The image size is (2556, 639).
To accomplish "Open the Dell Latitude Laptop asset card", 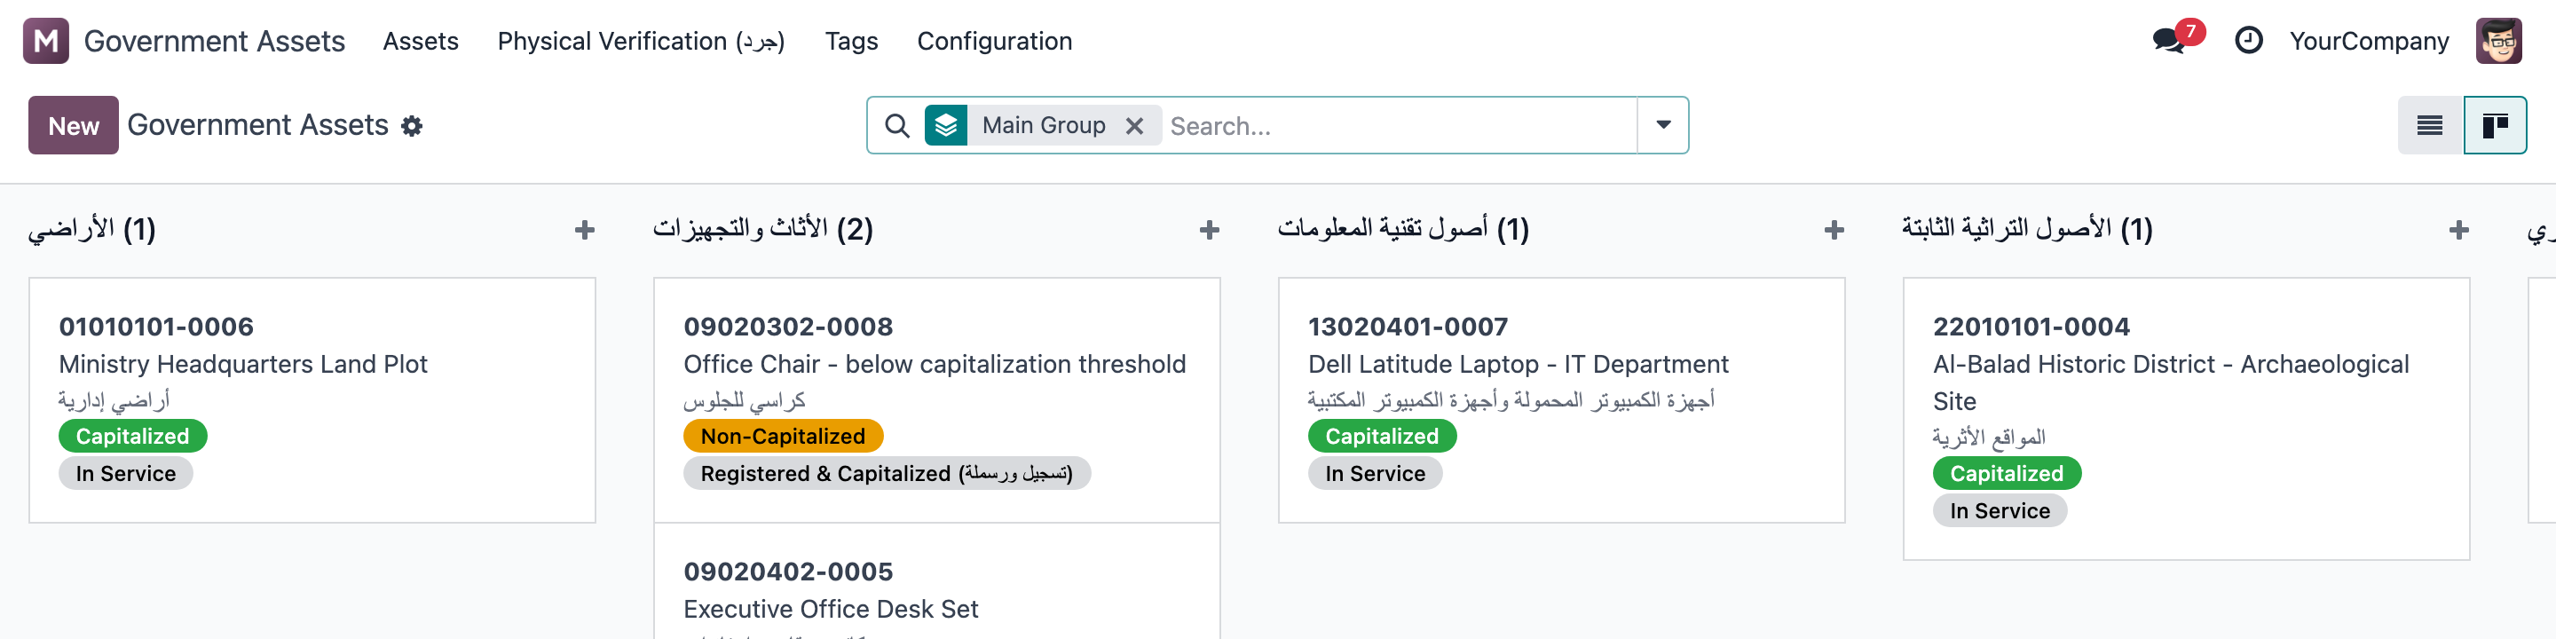I will 1561,400.
